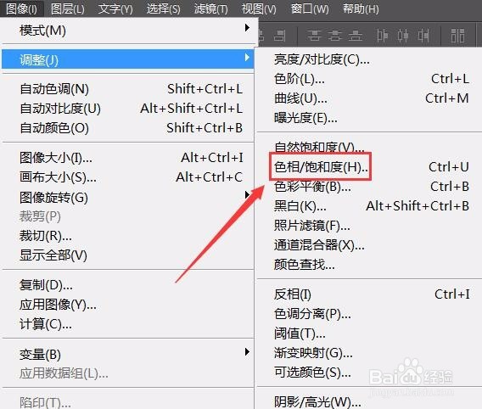Open 阴影/高光(W)... adjustment

[369, 401]
